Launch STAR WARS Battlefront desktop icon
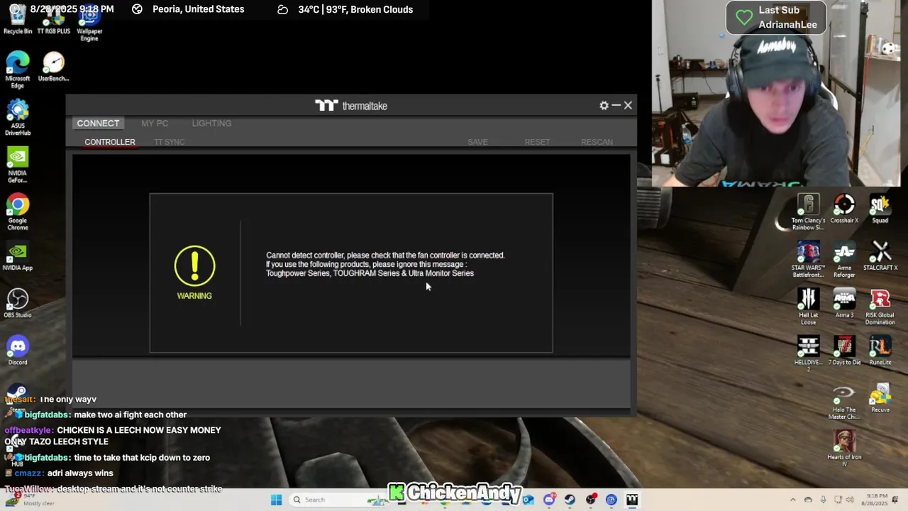 coord(808,260)
